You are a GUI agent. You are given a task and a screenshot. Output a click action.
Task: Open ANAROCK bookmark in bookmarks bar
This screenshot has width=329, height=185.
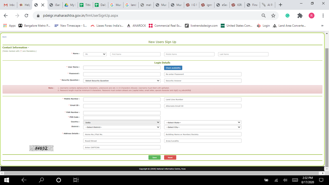tap(137, 26)
